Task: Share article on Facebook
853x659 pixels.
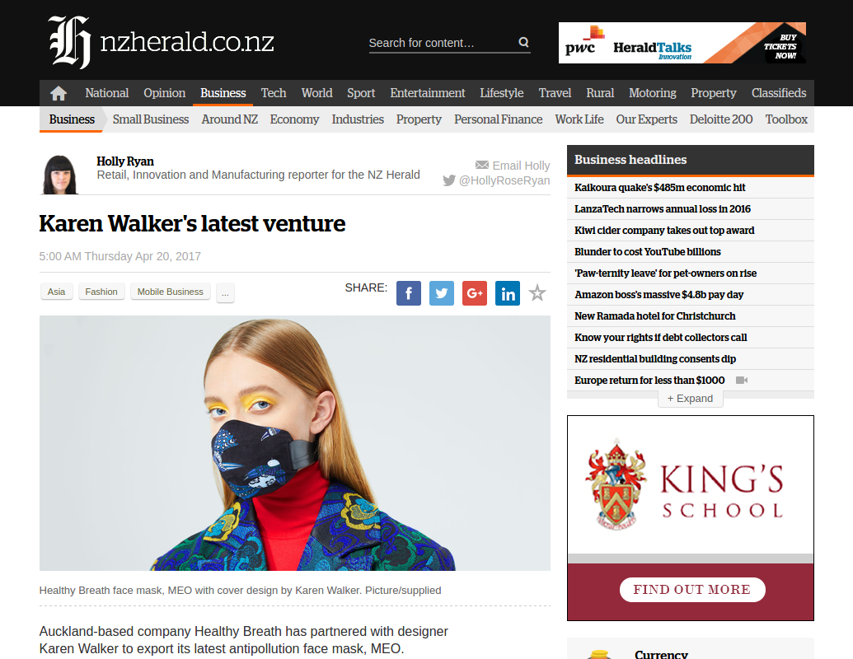Action: (409, 293)
